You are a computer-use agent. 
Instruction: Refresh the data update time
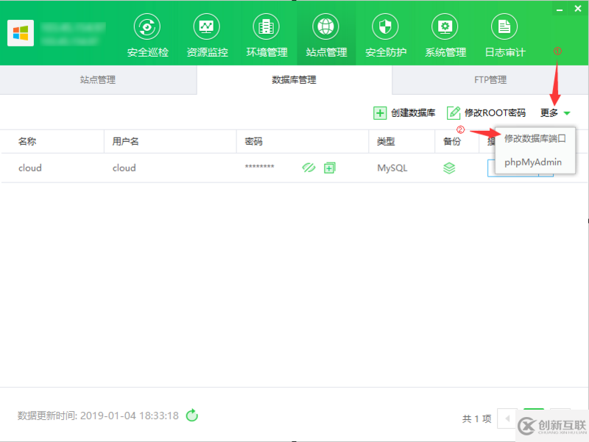[x=192, y=416]
